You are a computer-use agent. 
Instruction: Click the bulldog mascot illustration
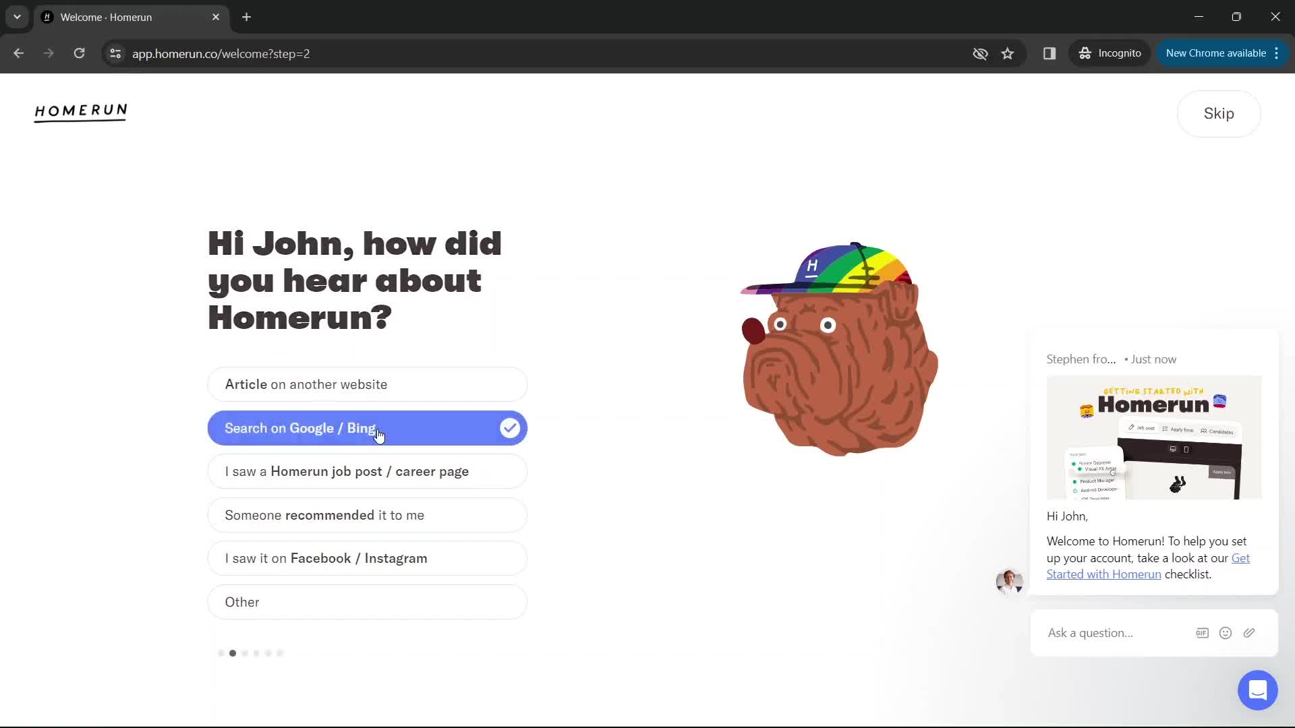838,348
